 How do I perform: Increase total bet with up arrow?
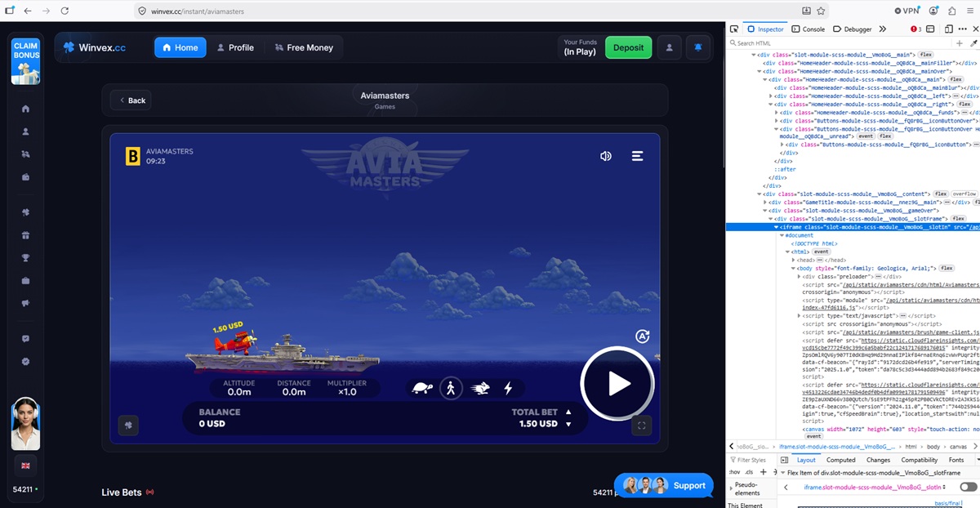coord(569,412)
